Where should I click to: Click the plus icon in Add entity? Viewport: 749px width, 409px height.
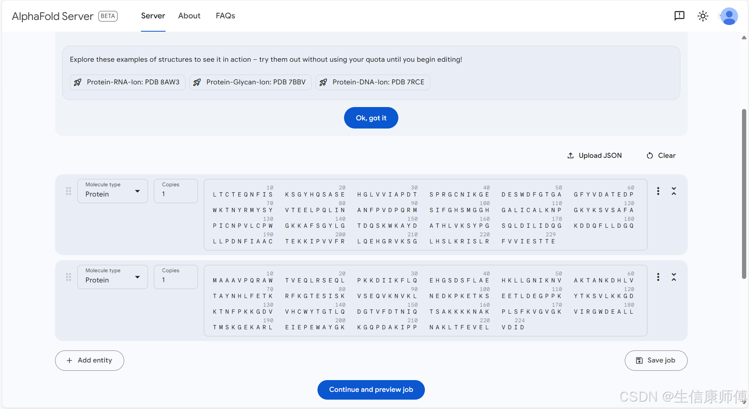click(x=70, y=361)
